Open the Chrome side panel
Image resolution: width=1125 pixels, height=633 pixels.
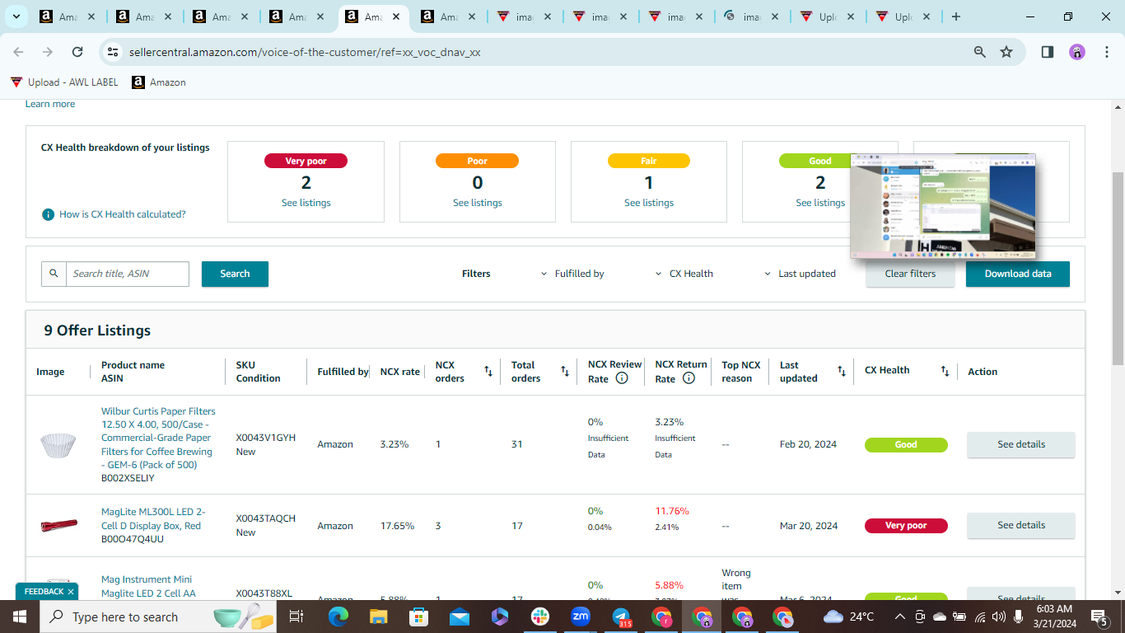[1048, 52]
